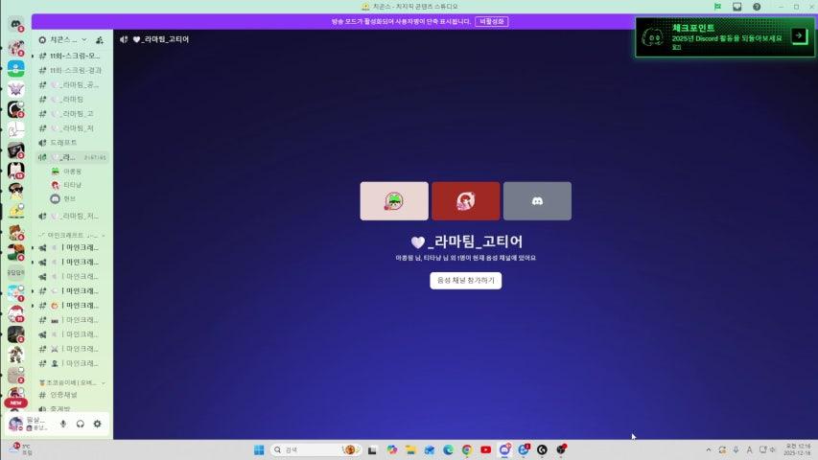The image size is (818, 460).
Task: Click the frog-hat avatar participant tile
Action: click(x=394, y=201)
